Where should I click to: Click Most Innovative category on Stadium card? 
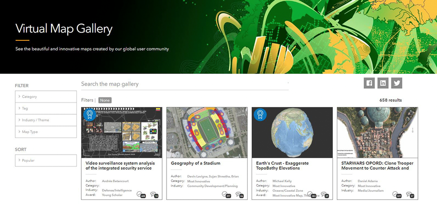pyautogui.click(x=198, y=181)
